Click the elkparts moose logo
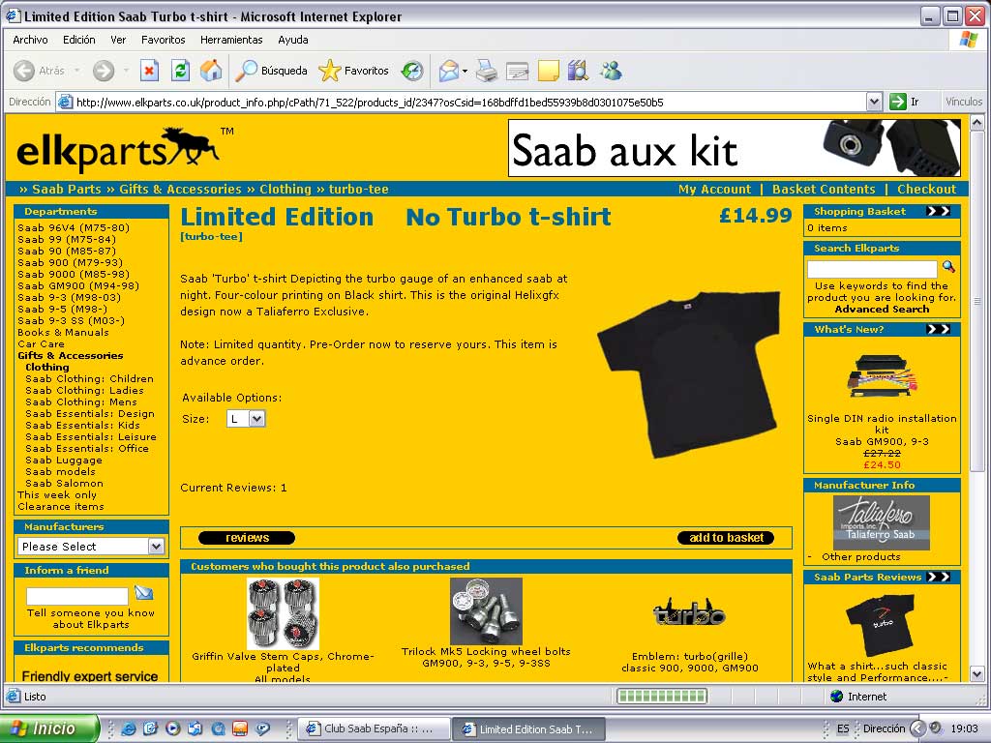 [x=119, y=150]
